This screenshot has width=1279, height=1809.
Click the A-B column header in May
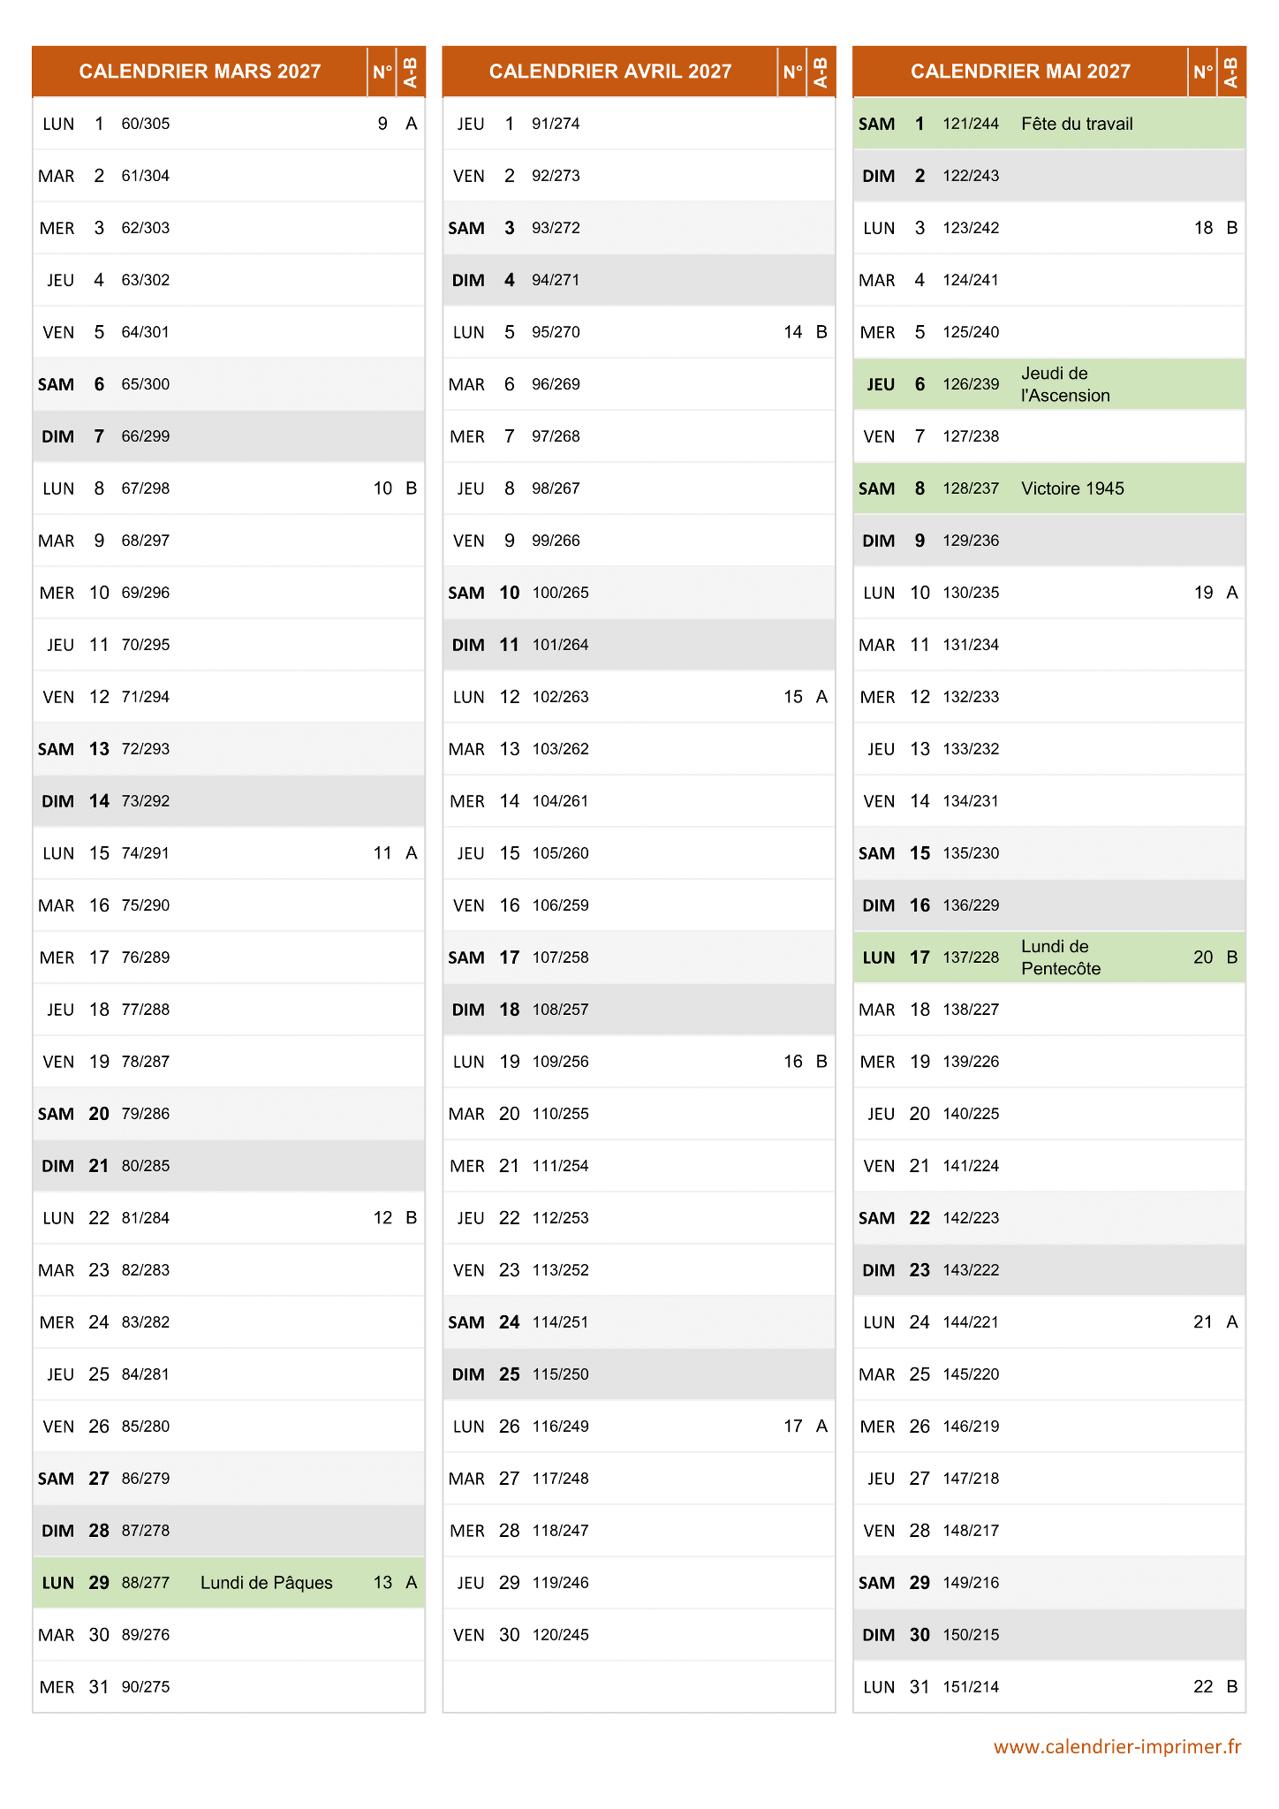point(1231,72)
